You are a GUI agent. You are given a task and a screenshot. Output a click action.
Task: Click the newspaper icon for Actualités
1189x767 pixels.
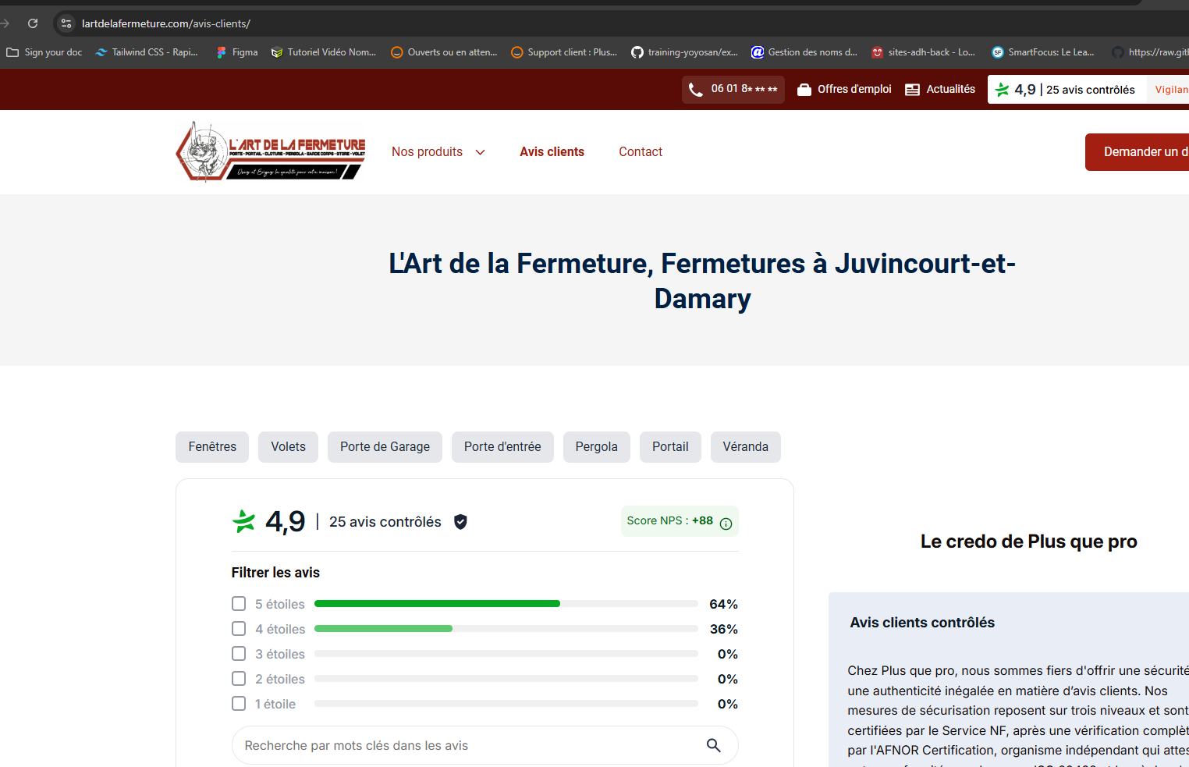[912, 90]
